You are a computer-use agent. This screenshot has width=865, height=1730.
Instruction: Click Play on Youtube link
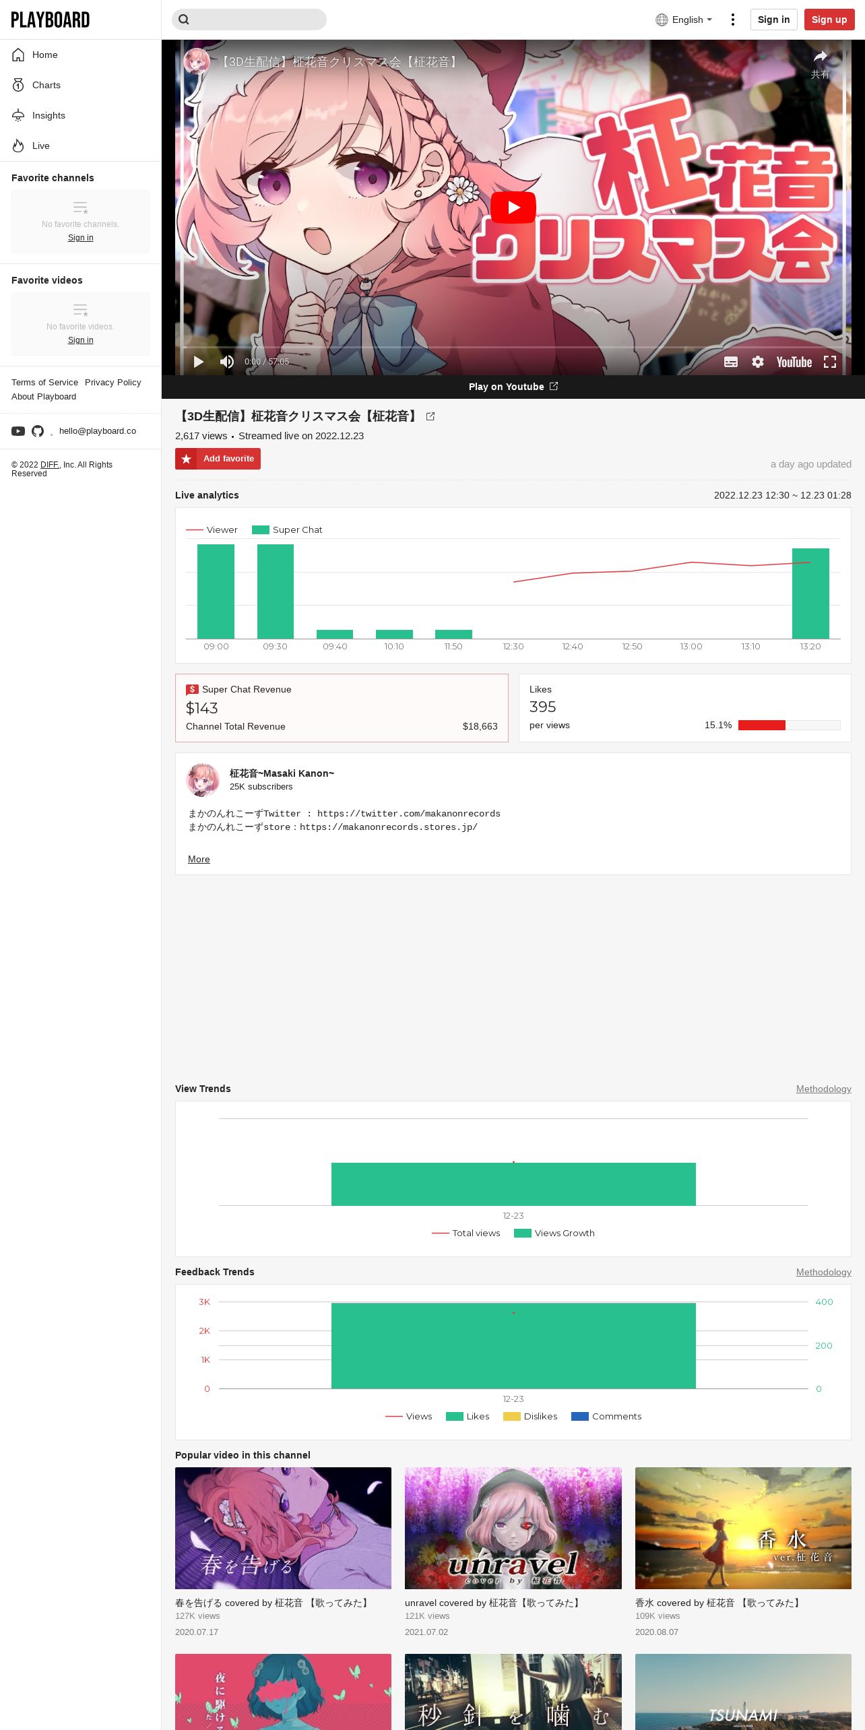coord(513,387)
